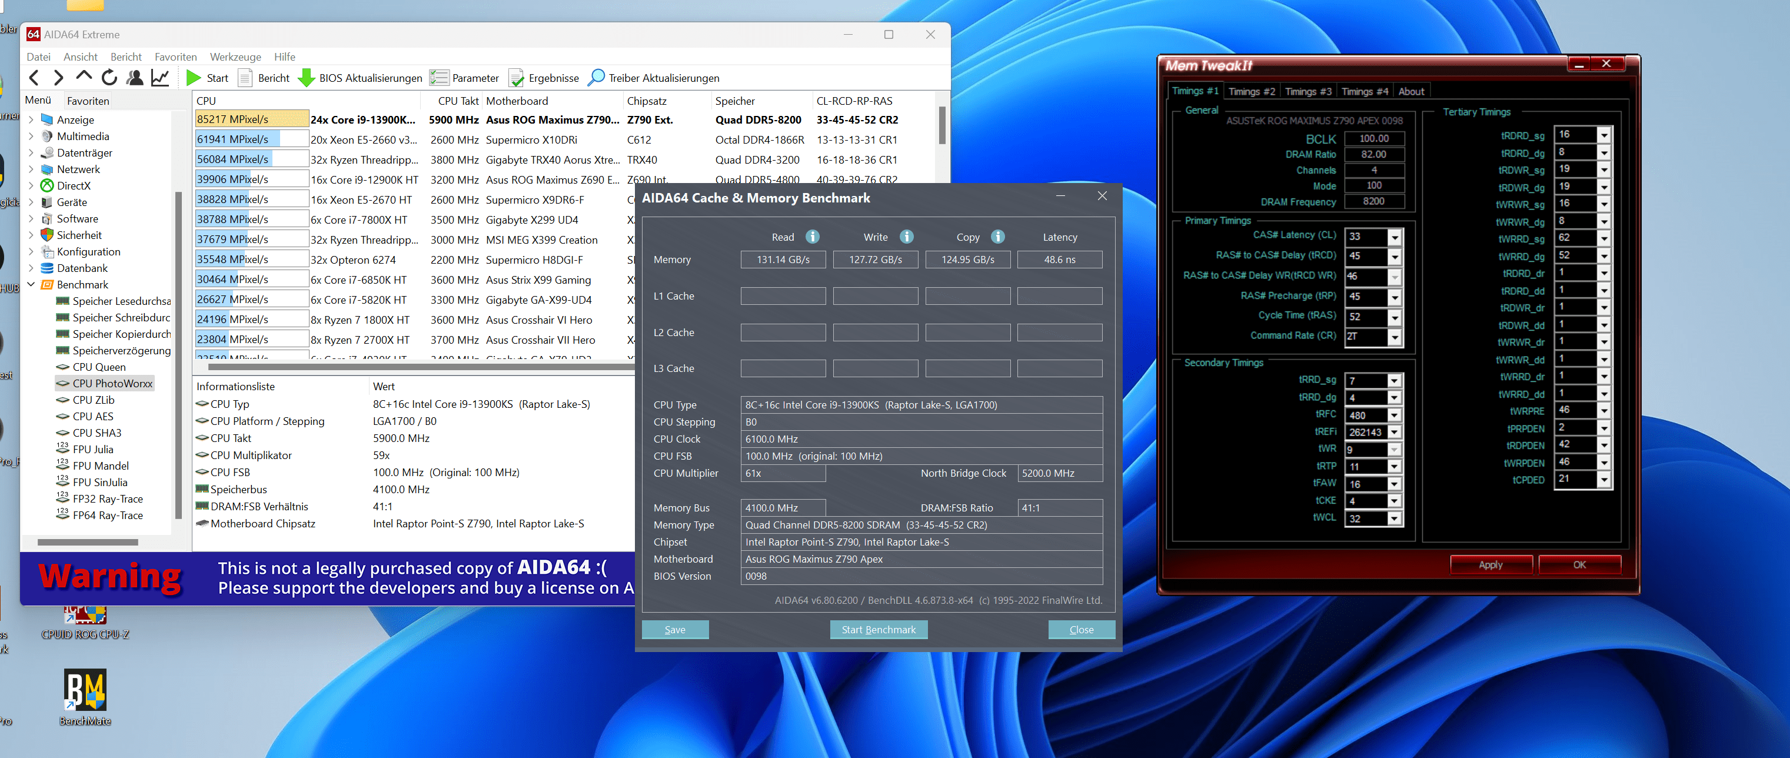Click the user favorites toolbar icon
Image resolution: width=1790 pixels, height=758 pixels.
tap(135, 78)
